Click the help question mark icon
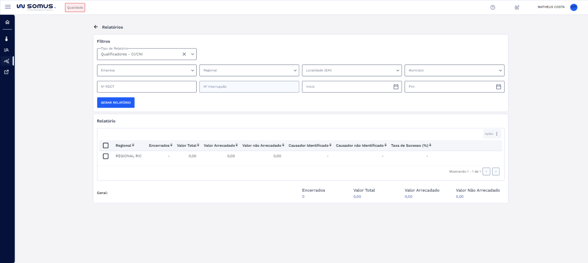The width and height of the screenshot is (588, 263). click(493, 7)
